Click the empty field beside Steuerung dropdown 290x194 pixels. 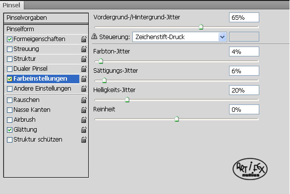(x=244, y=37)
